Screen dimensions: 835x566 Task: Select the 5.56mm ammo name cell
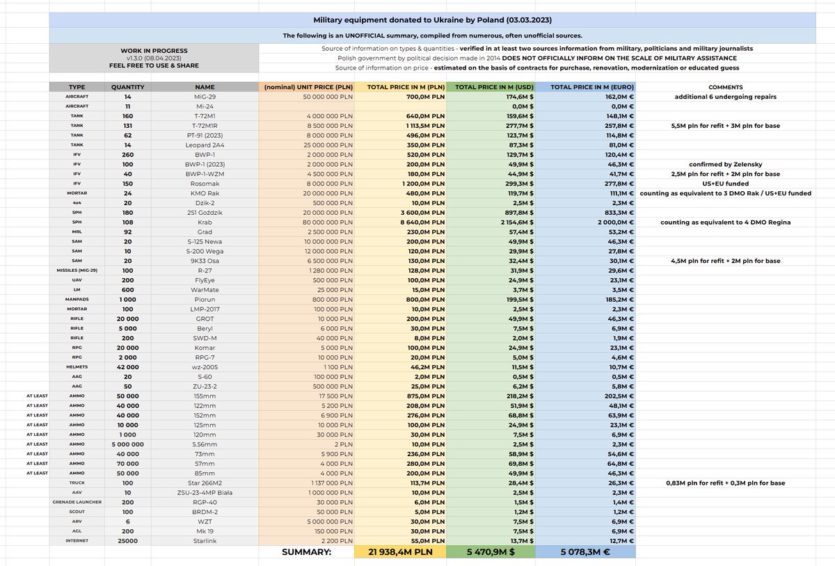click(x=205, y=444)
